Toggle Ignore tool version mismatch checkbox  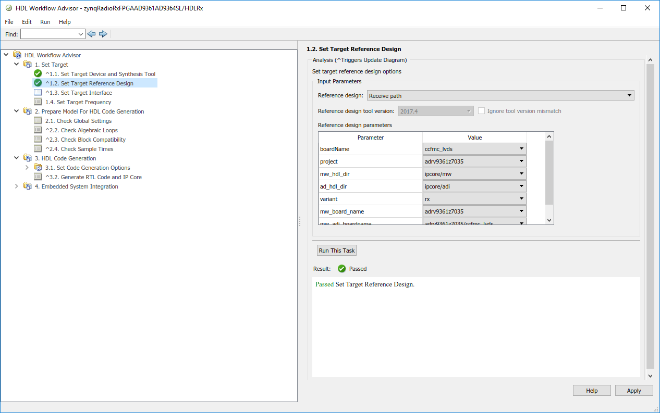click(481, 111)
